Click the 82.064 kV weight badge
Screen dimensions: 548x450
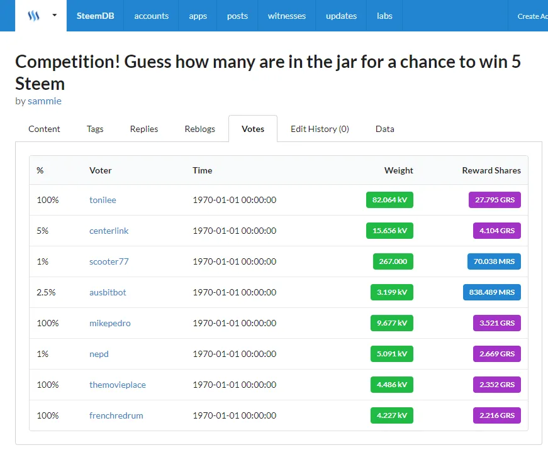pos(389,200)
